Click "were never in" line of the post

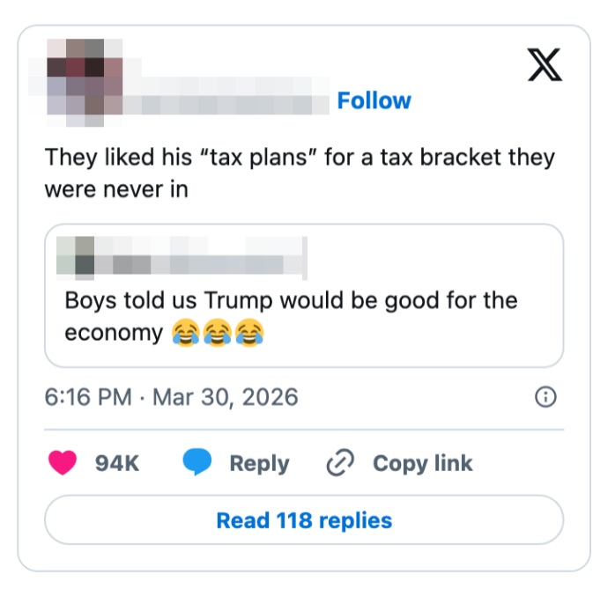(x=116, y=189)
